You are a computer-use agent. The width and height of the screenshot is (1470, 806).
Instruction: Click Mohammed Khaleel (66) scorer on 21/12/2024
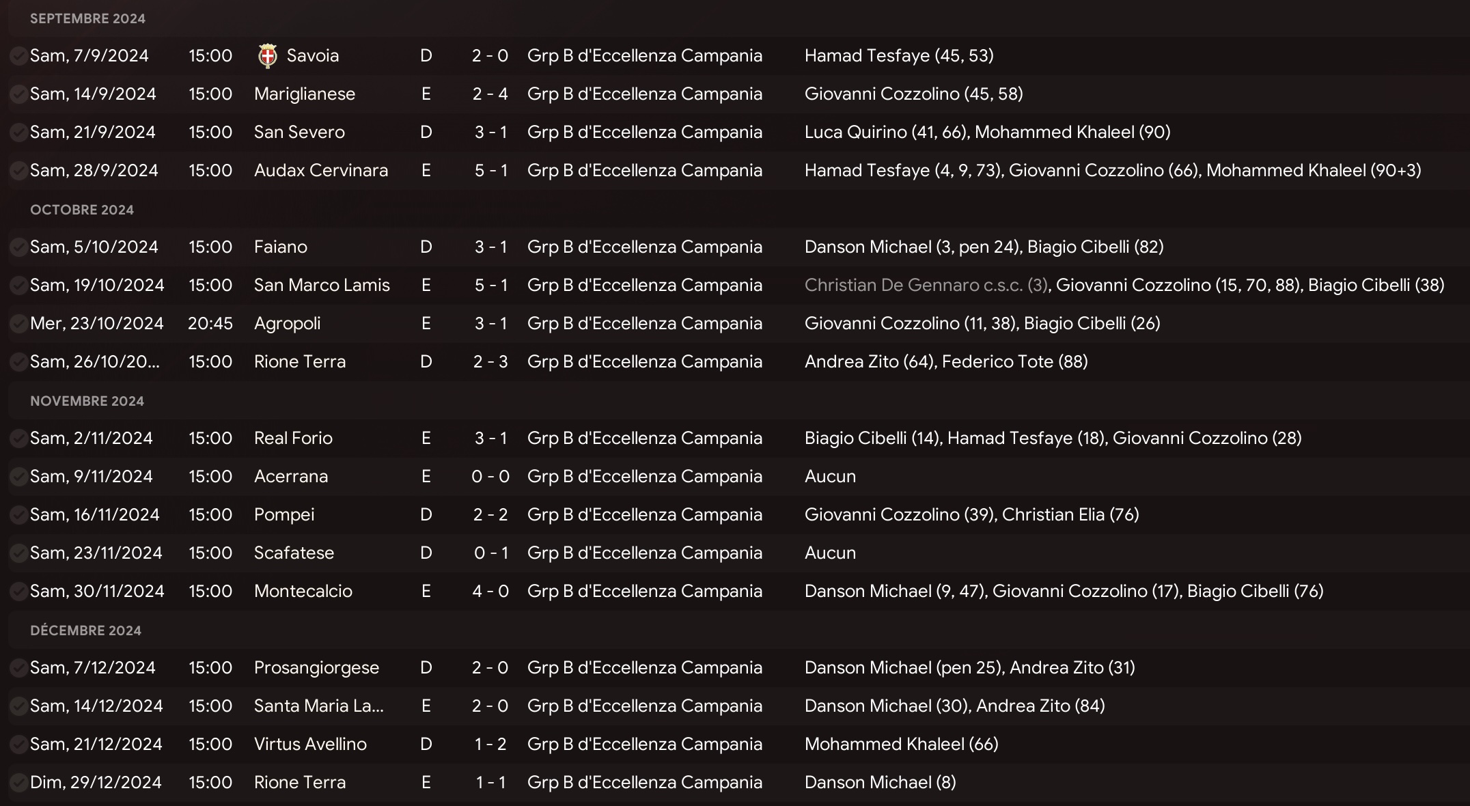pyautogui.click(x=902, y=745)
